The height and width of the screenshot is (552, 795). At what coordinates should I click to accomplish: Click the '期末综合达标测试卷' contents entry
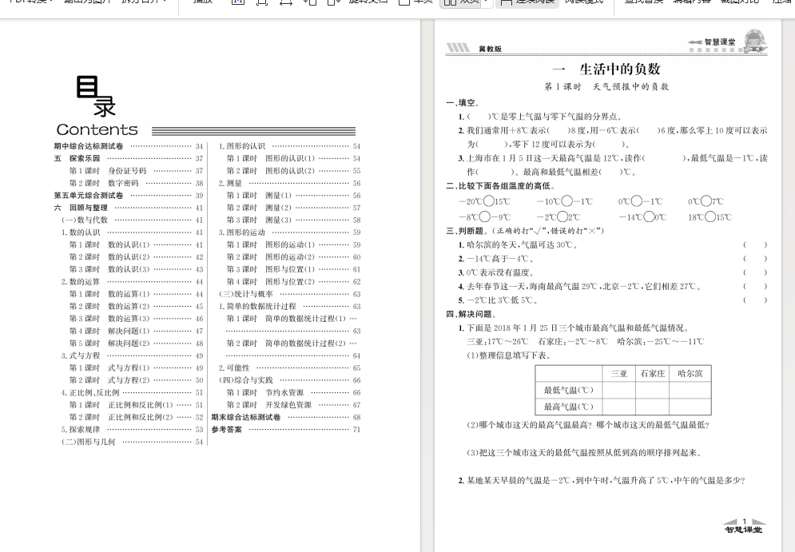[286, 417]
